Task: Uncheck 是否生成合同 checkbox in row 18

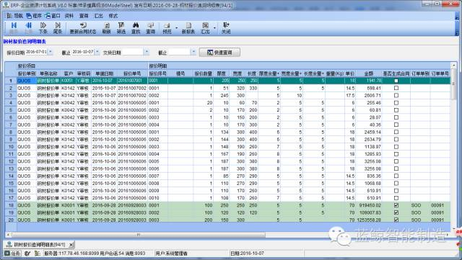Action: pyautogui.click(x=396, y=205)
